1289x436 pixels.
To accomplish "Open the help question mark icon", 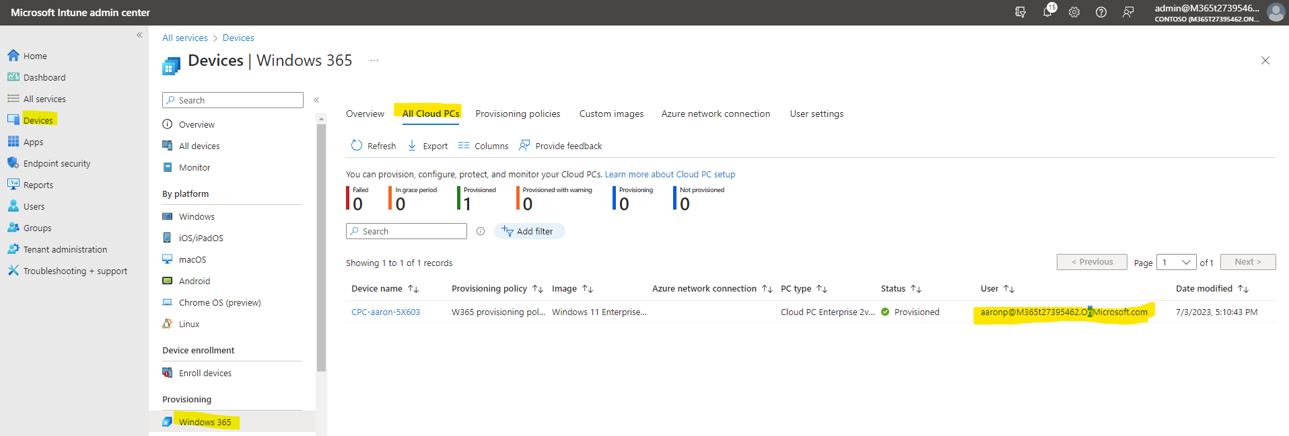I will coord(1101,12).
